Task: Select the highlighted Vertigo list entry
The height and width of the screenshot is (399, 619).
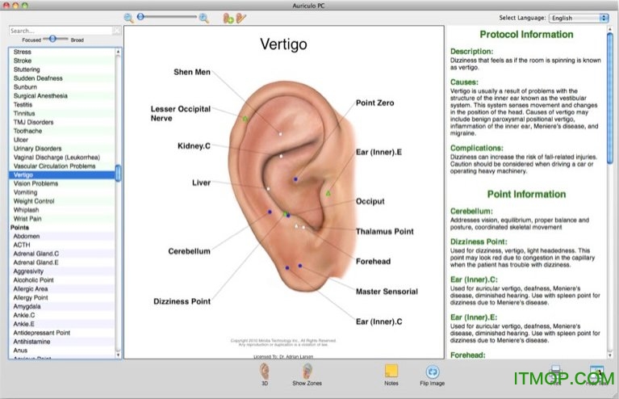Action: (62, 174)
